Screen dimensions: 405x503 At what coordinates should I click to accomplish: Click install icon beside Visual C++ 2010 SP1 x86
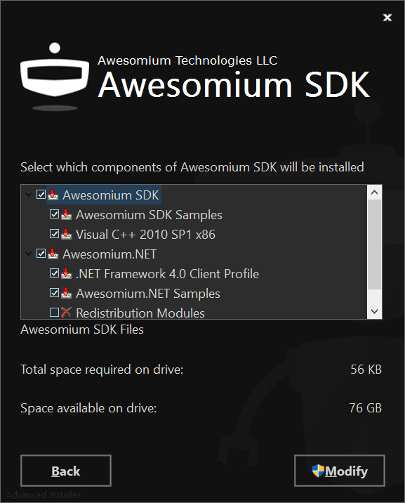click(x=66, y=234)
